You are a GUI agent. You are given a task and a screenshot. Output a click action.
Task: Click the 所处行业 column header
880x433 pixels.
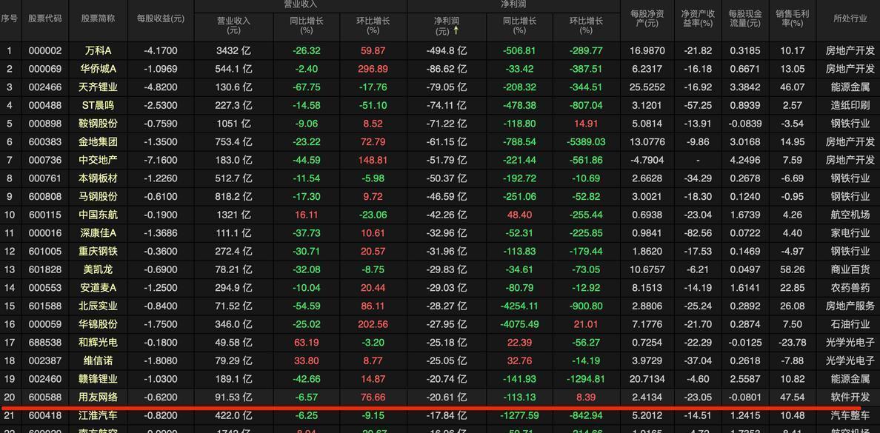(850, 18)
